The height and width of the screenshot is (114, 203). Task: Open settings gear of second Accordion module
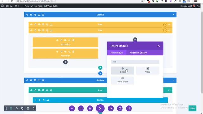[62, 52]
